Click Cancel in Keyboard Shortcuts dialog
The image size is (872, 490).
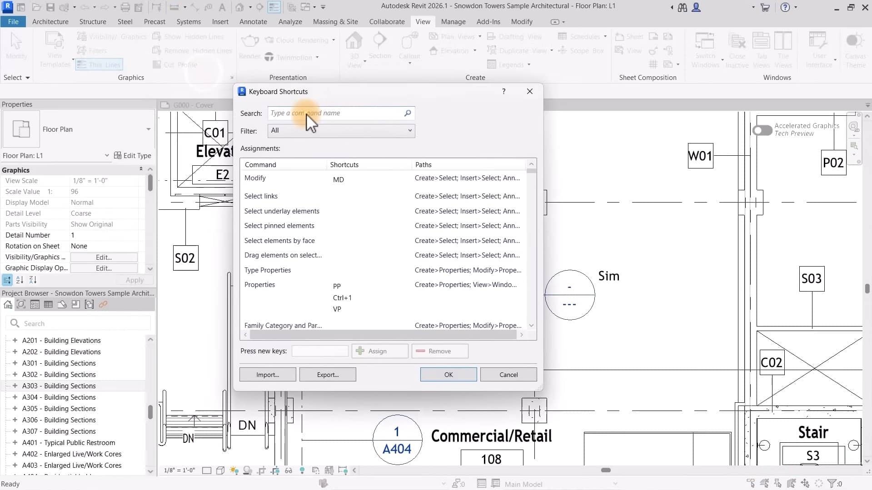(508, 375)
